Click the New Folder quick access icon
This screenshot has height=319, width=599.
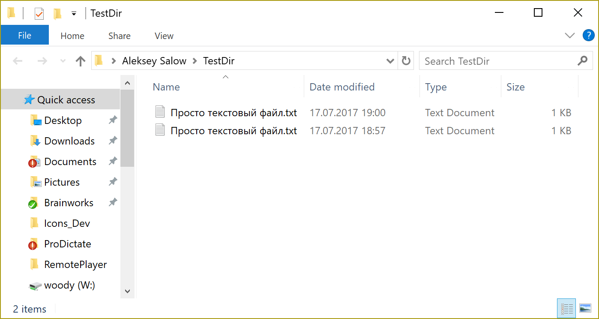click(57, 14)
